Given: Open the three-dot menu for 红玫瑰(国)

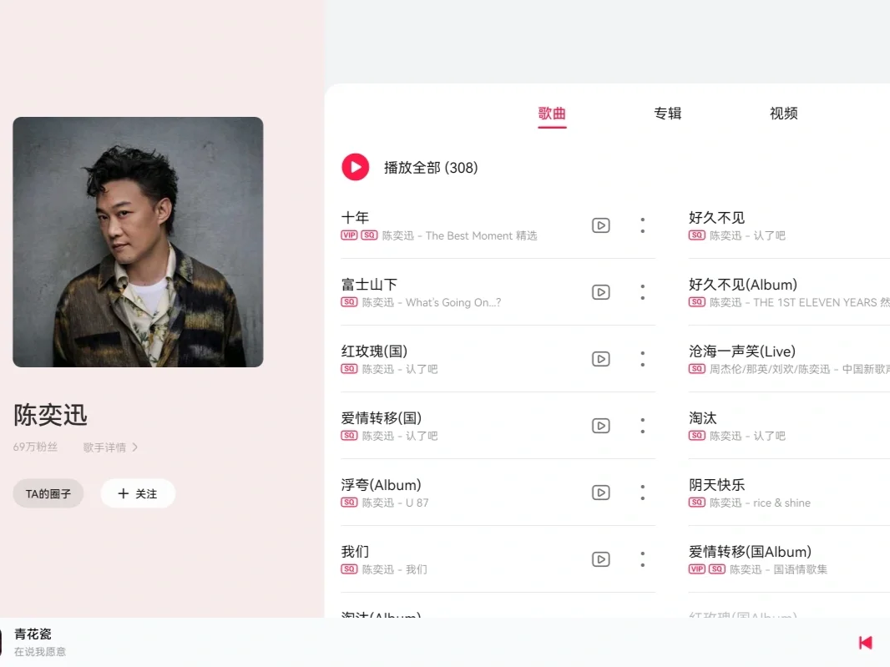Looking at the screenshot, I should pos(643,359).
